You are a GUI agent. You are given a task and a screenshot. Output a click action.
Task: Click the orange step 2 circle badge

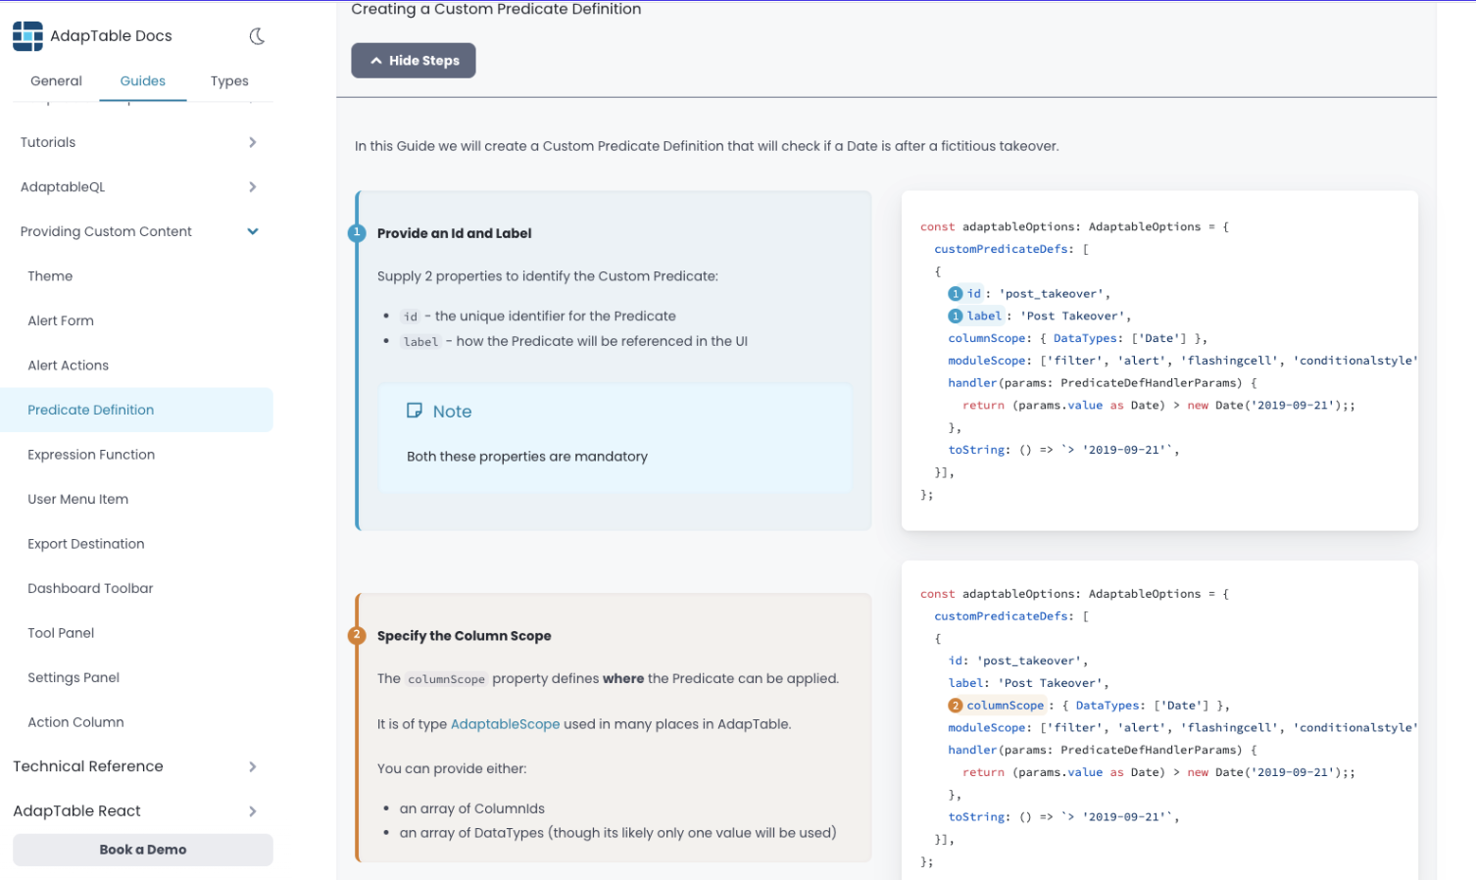coord(357,636)
